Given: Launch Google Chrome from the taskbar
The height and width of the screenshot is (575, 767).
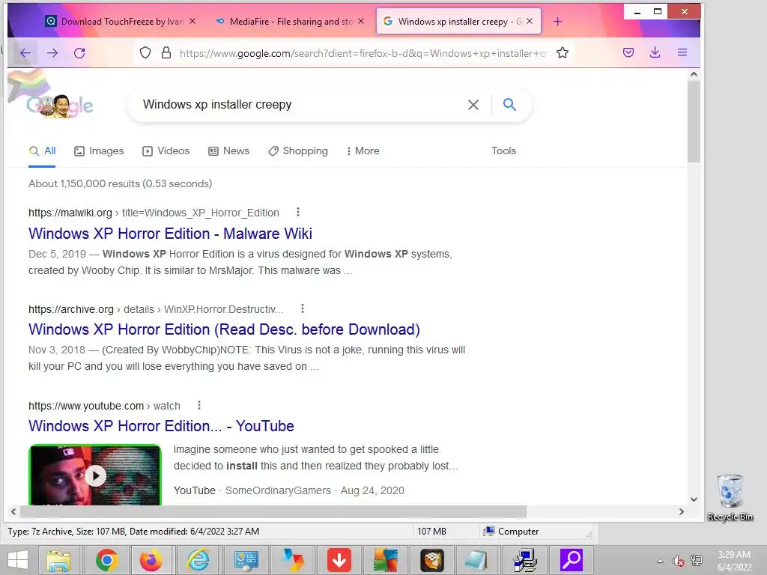Looking at the screenshot, I should point(106,560).
